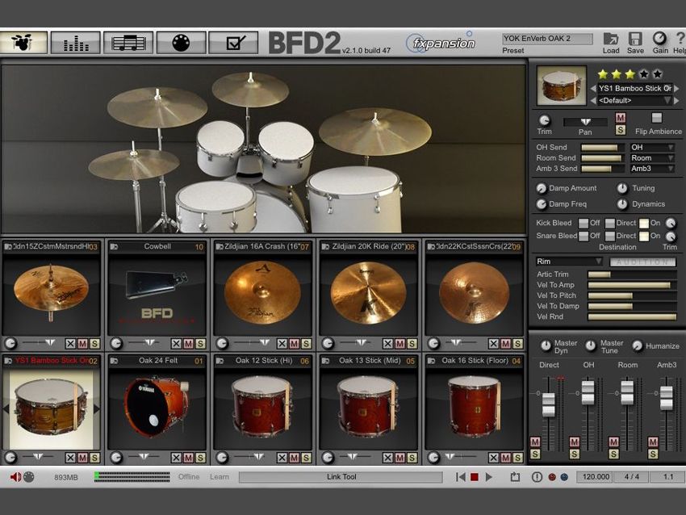Click the speaker icon in the status bar
The image size is (686, 515).
click(x=15, y=477)
